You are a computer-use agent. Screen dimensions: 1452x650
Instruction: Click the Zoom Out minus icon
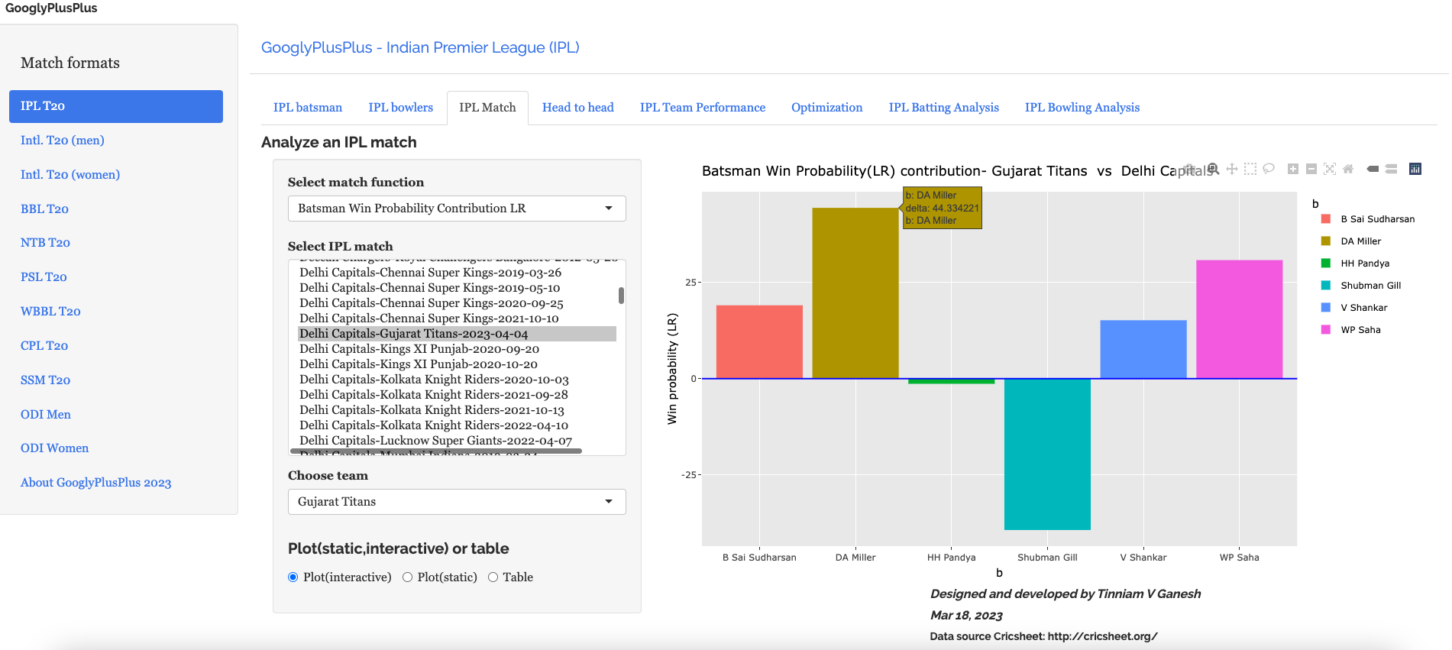(1311, 169)
